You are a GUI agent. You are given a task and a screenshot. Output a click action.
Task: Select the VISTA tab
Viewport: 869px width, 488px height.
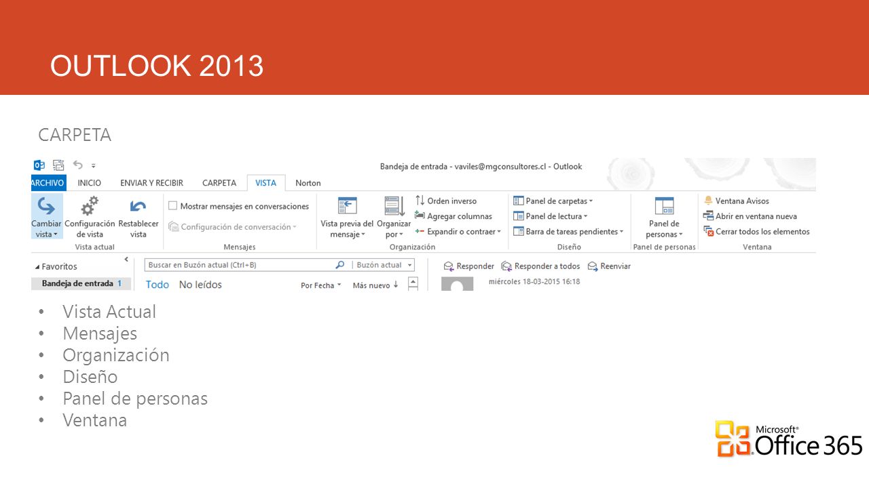pos(266,183)
